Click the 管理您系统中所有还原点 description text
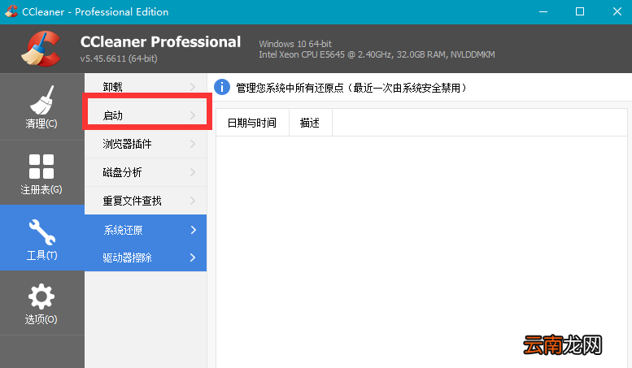632x368 pixels. click(x=351, y=88)
